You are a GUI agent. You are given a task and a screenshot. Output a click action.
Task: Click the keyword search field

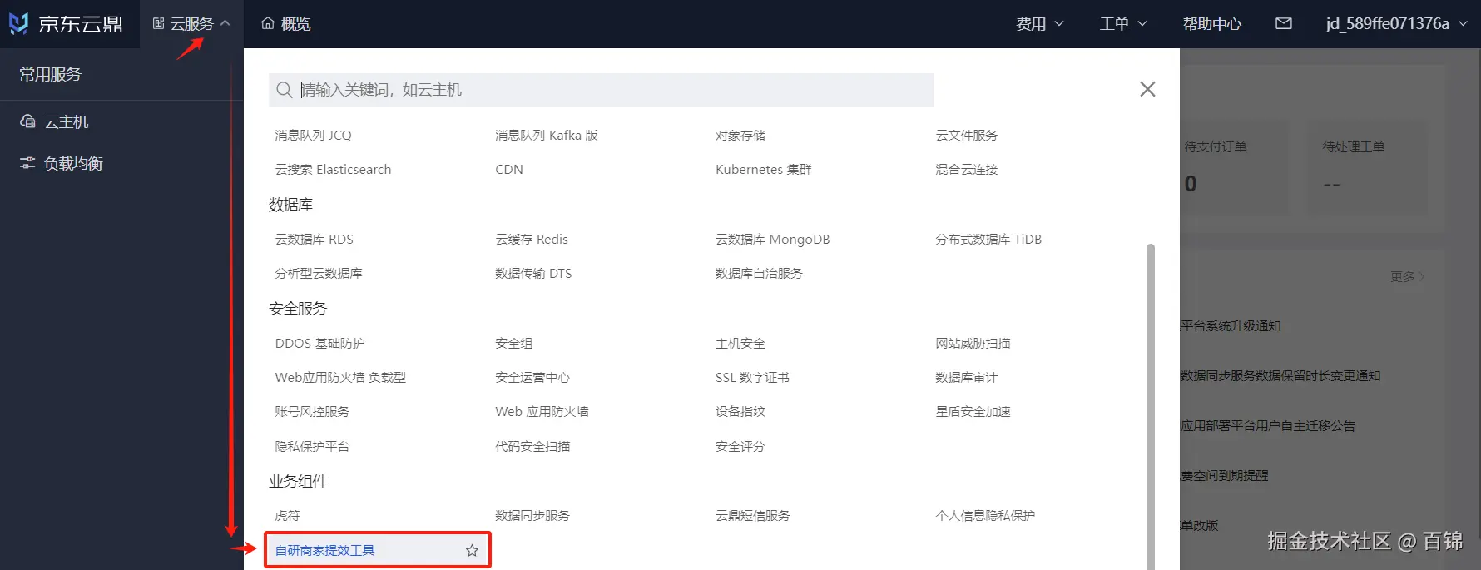tap(601, 90)
